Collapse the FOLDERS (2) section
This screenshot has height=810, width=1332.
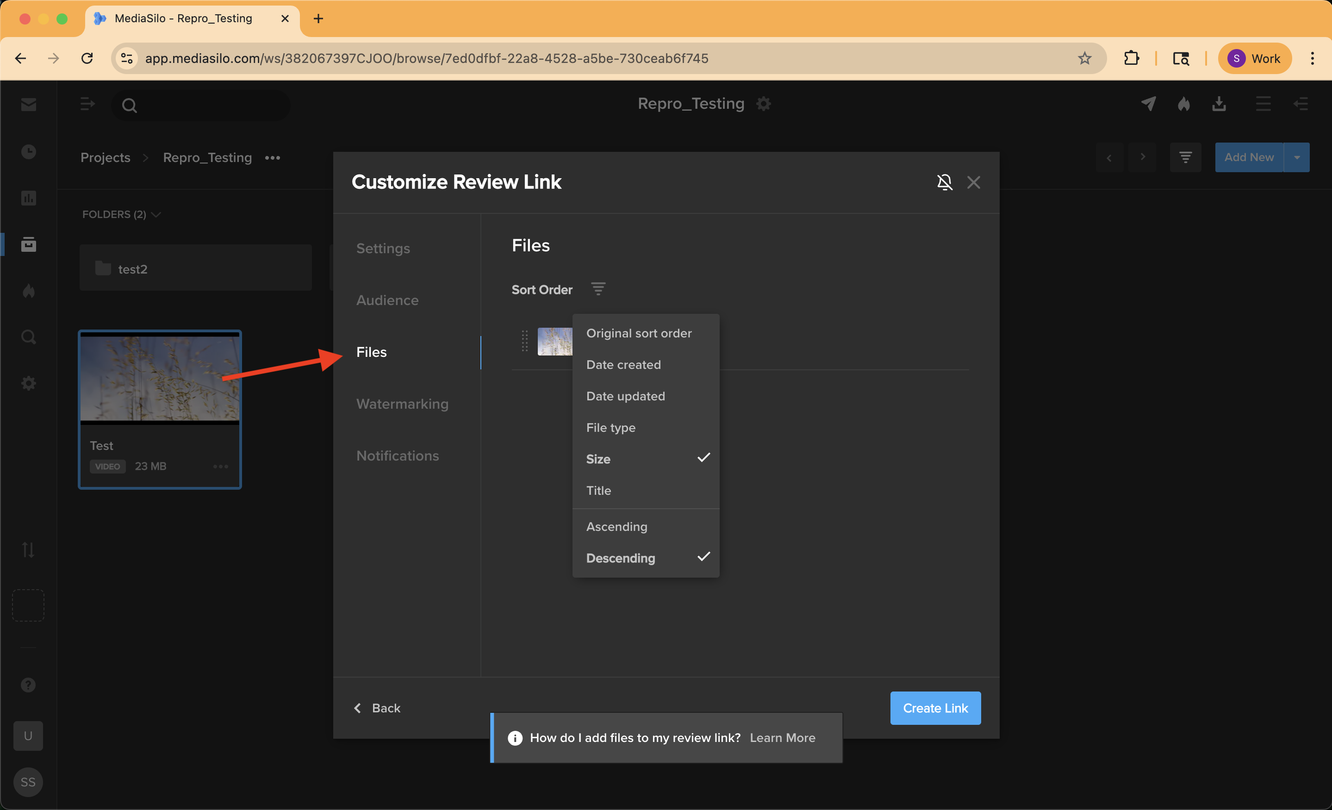pyautogui.click(x=157, y=214)
